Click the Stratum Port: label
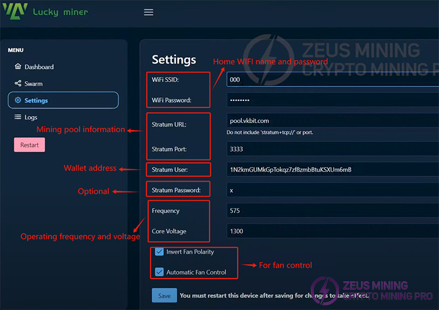439x310 pixels. 169,149
